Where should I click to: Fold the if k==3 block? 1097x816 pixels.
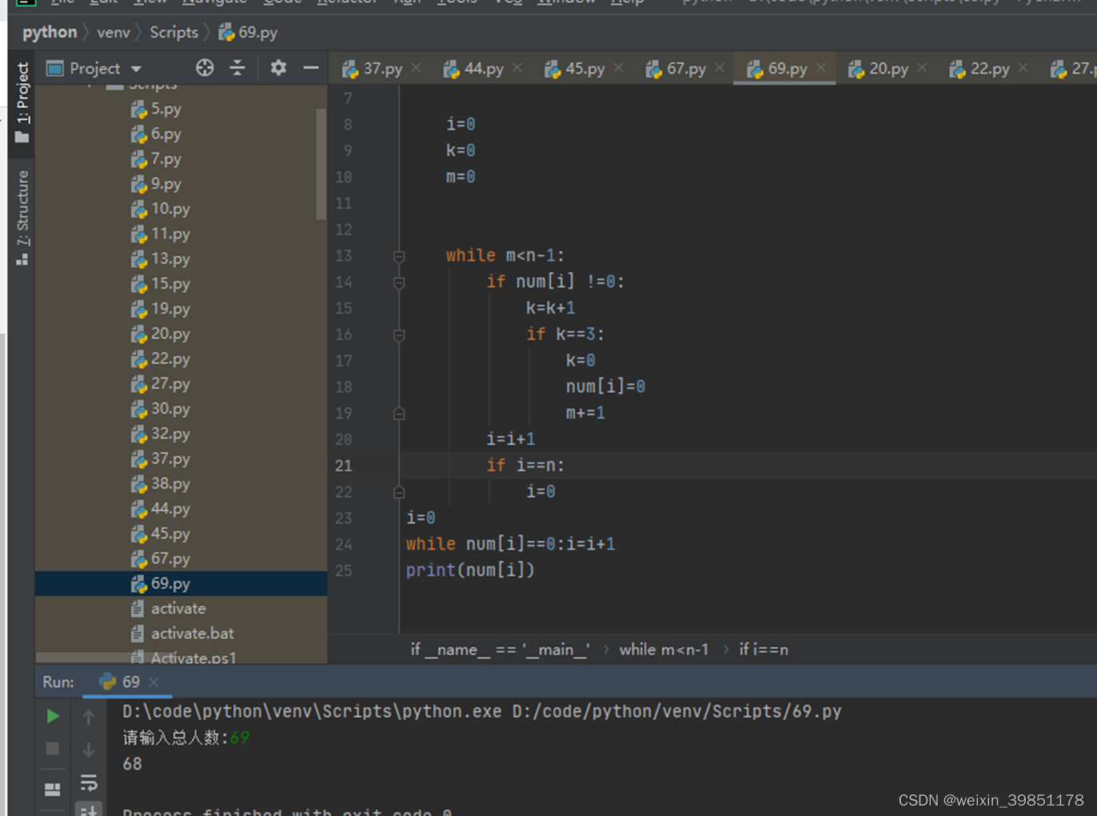pyautogui.click(x=399, y=334)
